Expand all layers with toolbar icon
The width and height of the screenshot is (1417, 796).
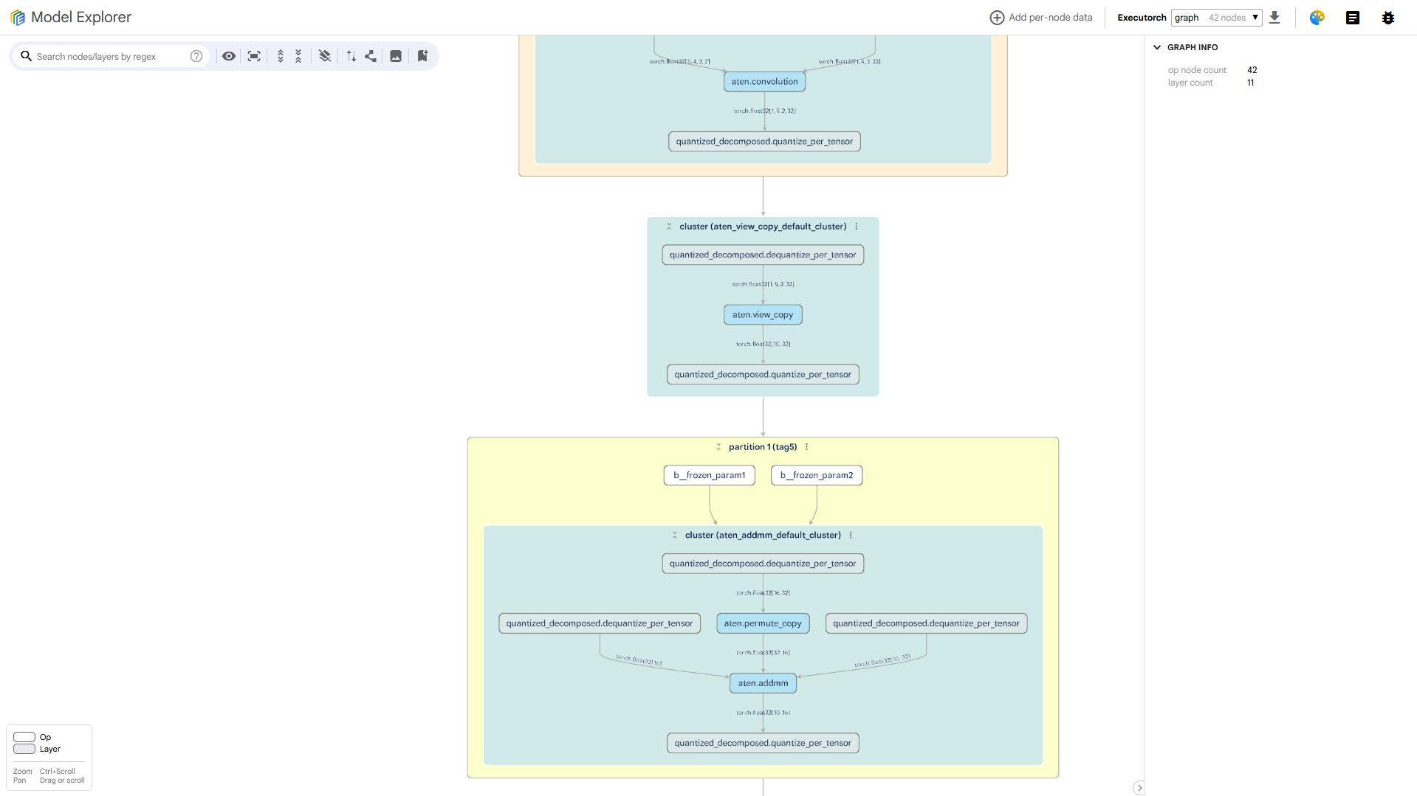(281, 56)
